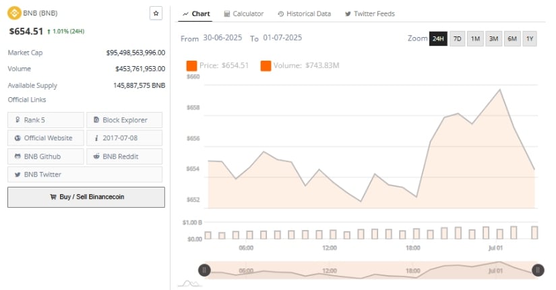
Task: Click the $654.51 price heading
Action: (26, 31)
